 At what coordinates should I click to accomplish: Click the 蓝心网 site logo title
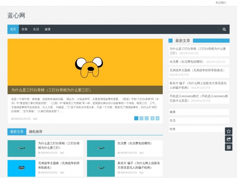click(16, 15)
